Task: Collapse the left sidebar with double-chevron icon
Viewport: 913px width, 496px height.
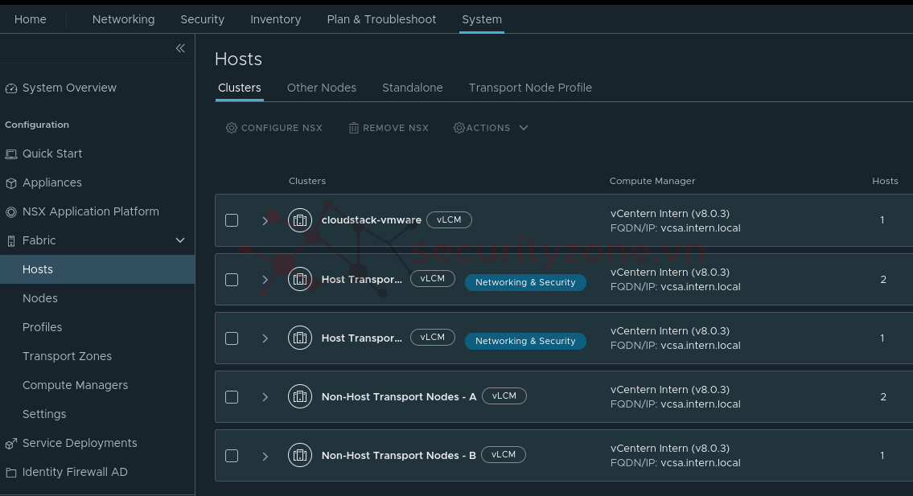Action: pos(180,48)
